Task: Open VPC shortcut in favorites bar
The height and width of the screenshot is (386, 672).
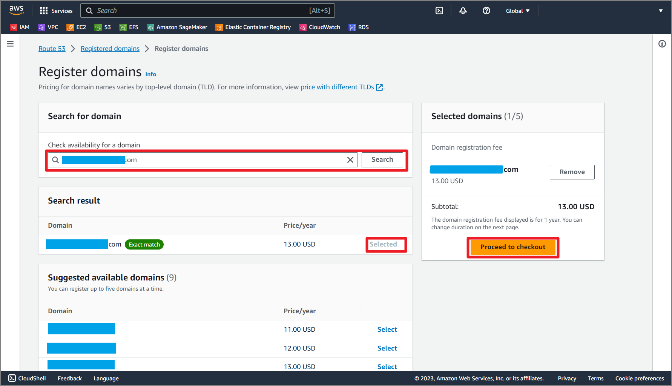Action: (x=48, y=27)
